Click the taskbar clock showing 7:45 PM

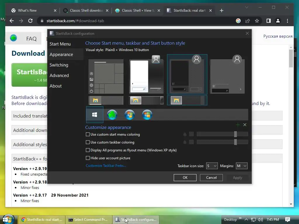[273, 220]
